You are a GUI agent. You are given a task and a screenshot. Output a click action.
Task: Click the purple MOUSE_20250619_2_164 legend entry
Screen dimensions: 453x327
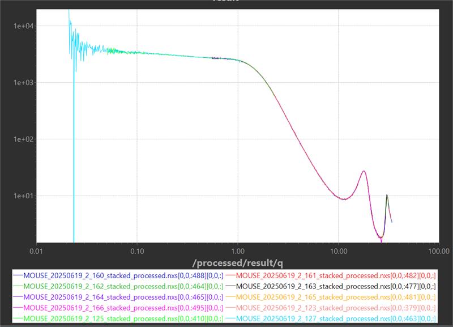coord(123,296)
